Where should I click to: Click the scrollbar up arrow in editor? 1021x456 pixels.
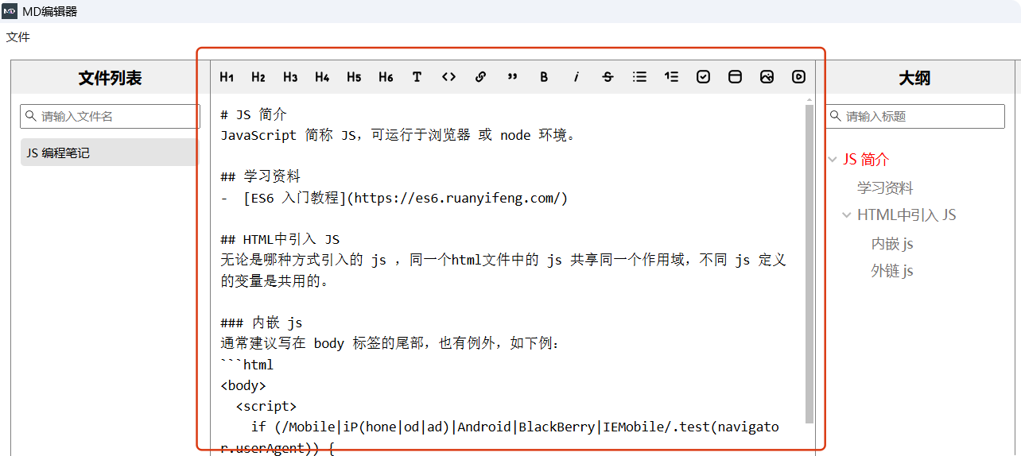point(809,100)
